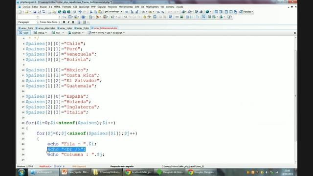Open the Herramientas menu

coord(126,7)
